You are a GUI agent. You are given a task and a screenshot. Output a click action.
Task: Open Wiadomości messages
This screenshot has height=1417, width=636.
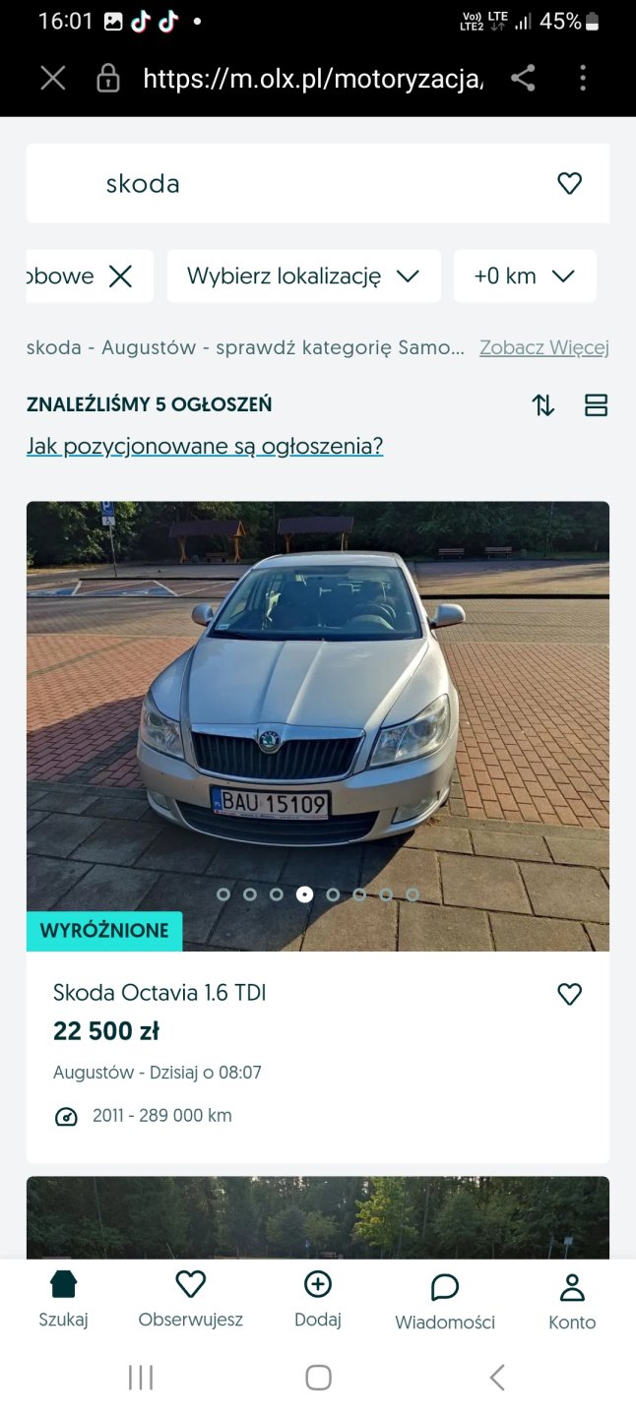click(445, 1301)
